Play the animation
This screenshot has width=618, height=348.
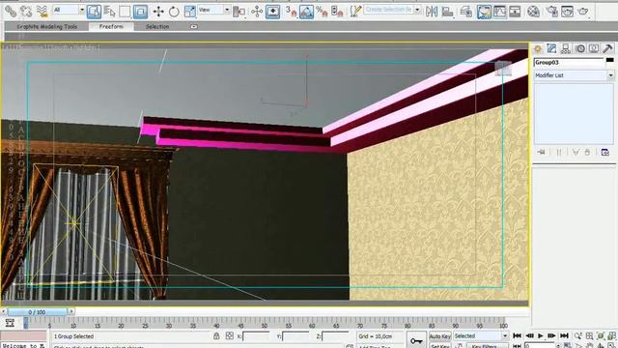(x=541, y=335)
